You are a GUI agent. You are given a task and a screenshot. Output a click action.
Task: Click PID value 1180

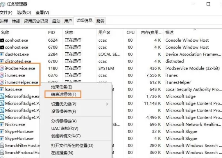click(x=53, y=68)
